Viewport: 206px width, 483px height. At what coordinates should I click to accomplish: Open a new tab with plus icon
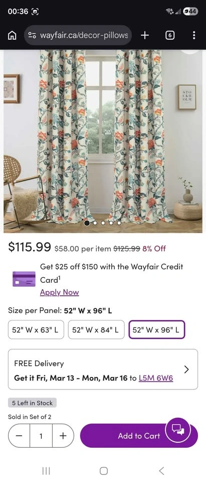click(x=144, y=35)
